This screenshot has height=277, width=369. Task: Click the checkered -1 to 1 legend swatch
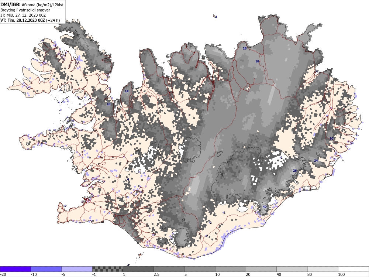click(x=107, y=269)
